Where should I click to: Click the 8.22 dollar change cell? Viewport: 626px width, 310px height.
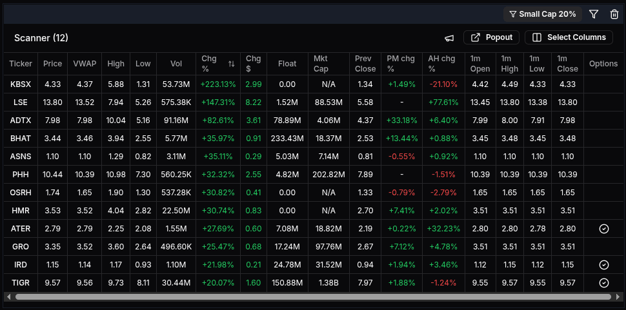pyautogui.click(x=254, y=102)
